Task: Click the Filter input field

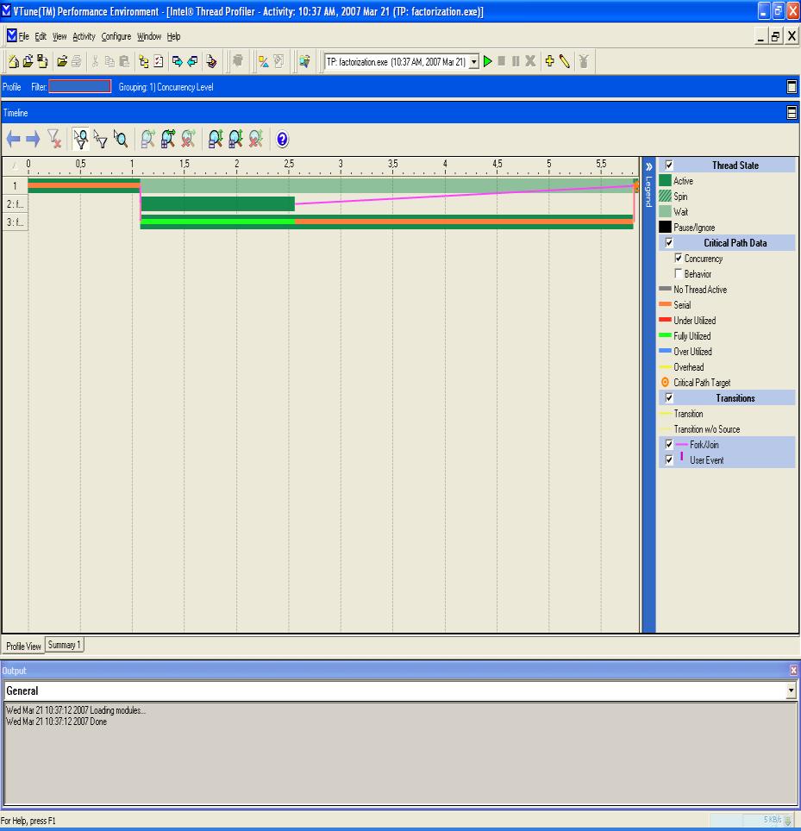Action: 80,87
